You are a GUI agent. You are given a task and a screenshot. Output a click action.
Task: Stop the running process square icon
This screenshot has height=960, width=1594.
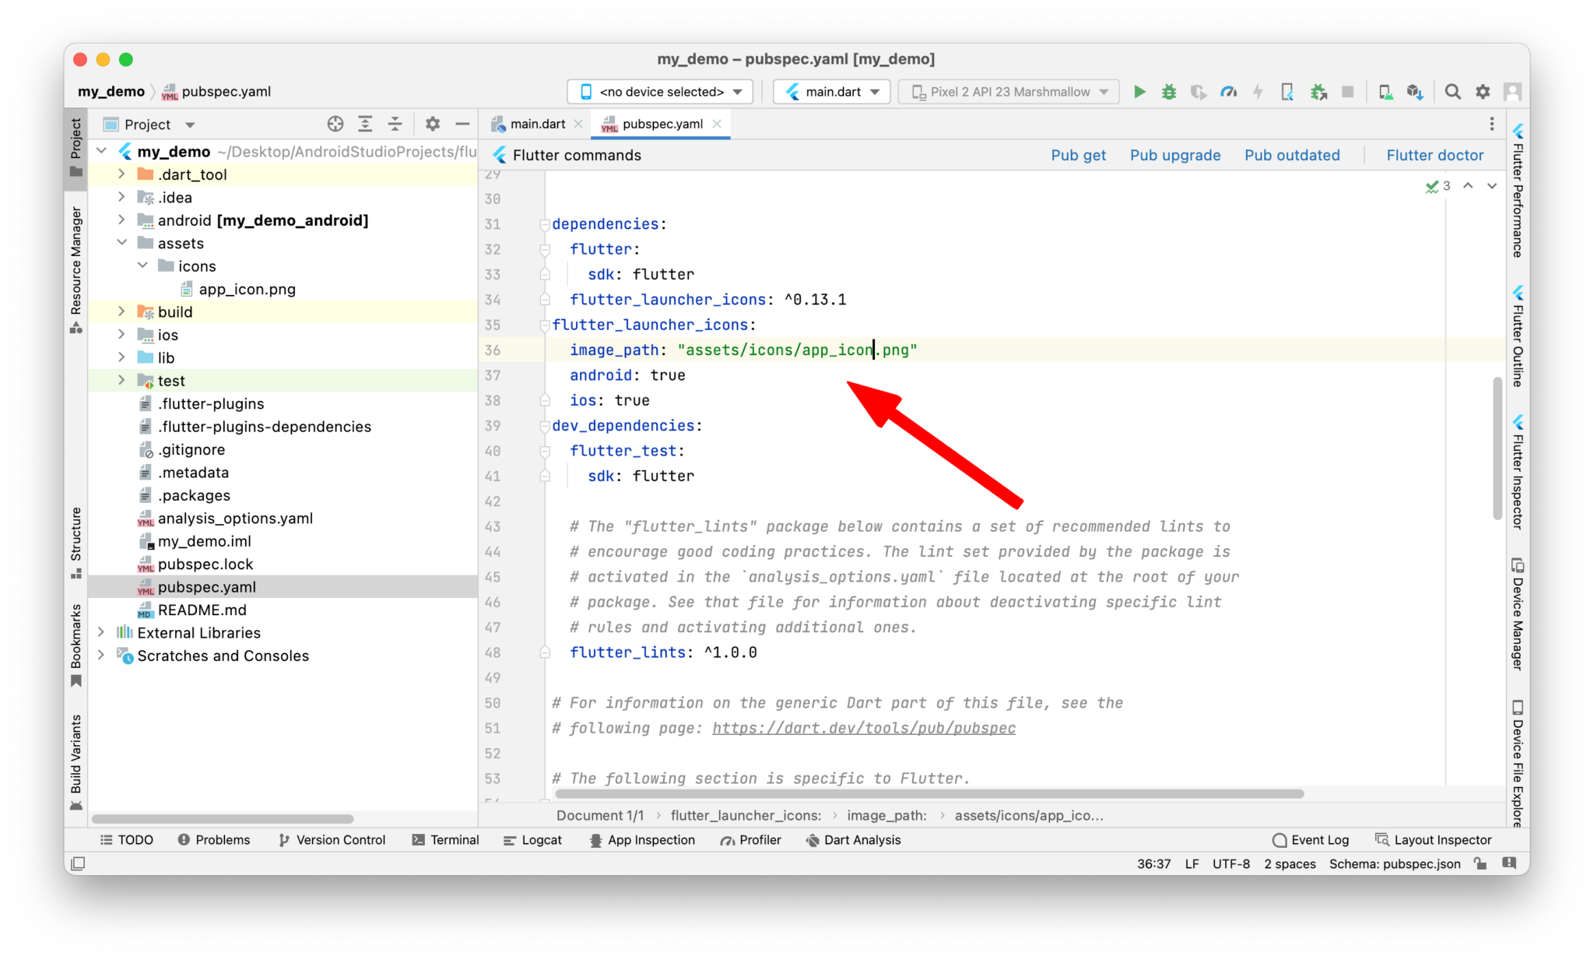click(x=1348, y=92)
